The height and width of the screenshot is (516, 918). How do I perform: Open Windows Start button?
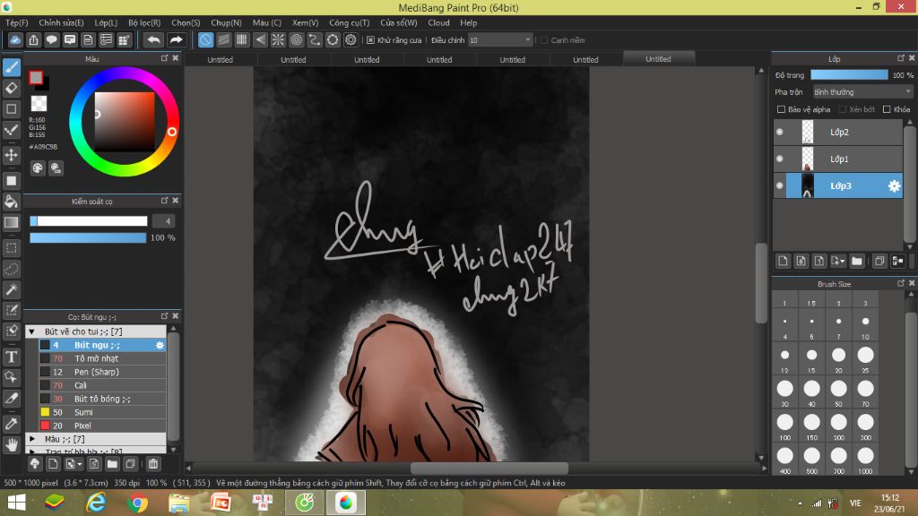pos(16,503)
